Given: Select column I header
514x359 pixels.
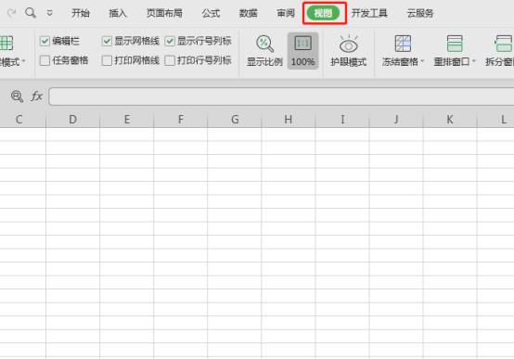Looking at the screenshot, I should [x=342, y=120].
